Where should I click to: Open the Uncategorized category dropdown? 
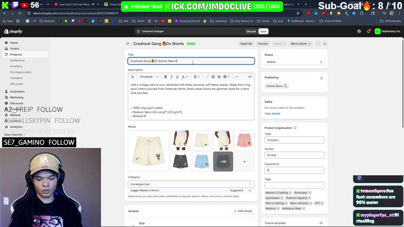point(191,184)
